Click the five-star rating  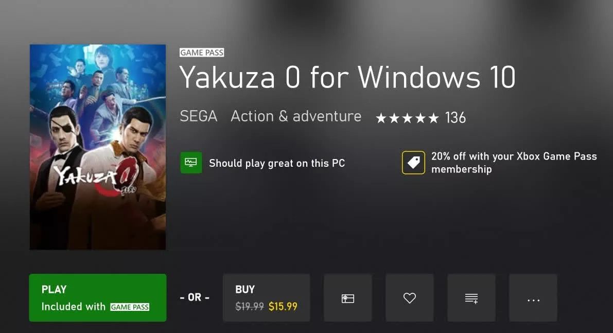(x=407, y=118)
